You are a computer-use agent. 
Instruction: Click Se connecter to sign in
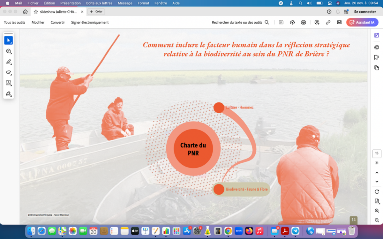(365, 11)
